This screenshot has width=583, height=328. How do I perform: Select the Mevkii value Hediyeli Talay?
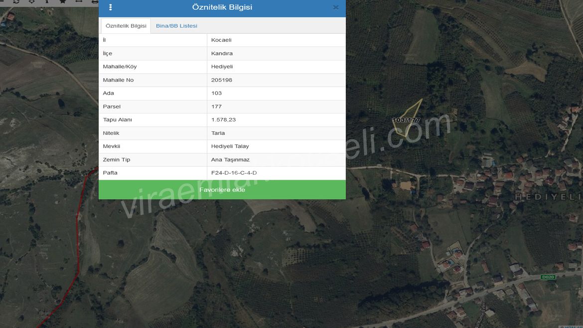[x=230, y=146]
